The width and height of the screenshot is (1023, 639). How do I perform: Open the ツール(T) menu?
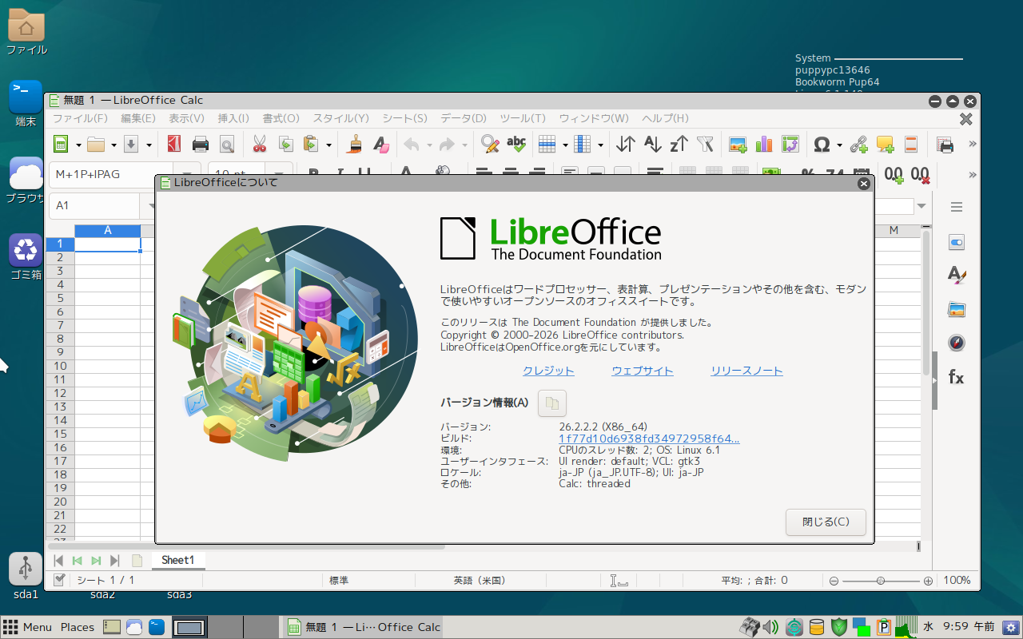tap(522, 118)
